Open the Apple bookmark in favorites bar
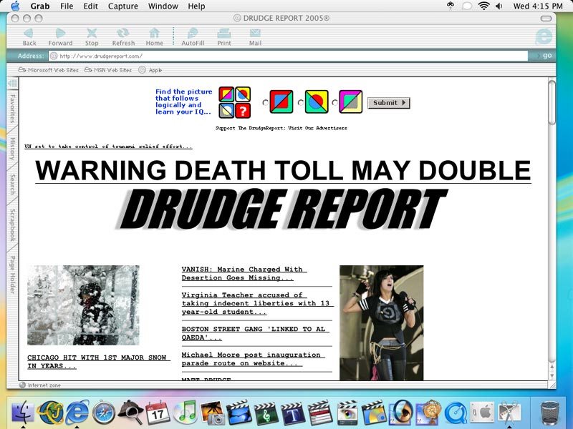573x429 pixels. point(150,70)
